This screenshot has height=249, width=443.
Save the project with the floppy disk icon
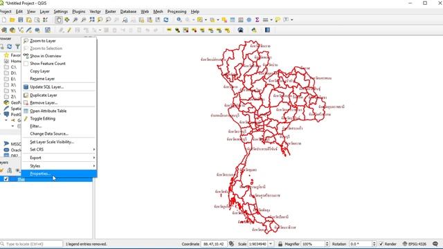[x=20, y=20]
